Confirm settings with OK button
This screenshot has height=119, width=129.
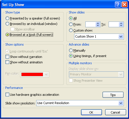[91, 112]
